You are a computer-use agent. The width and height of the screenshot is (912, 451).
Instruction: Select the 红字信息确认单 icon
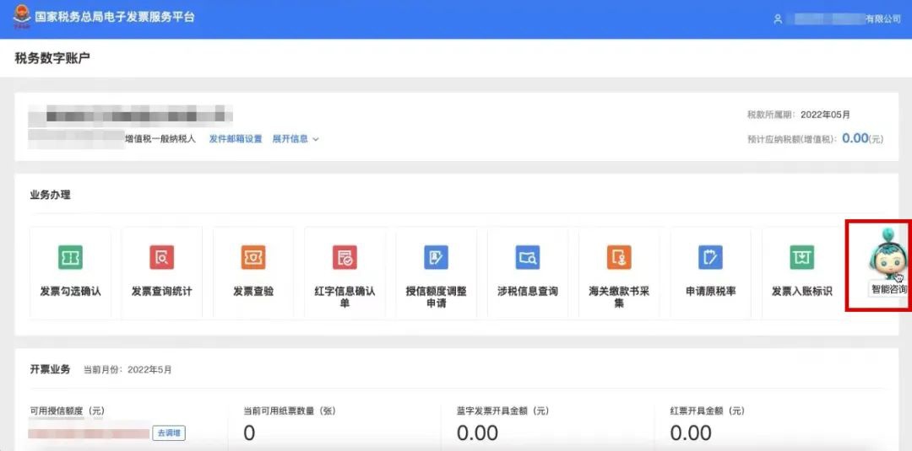pyautogui.click(x=345, y=258)
